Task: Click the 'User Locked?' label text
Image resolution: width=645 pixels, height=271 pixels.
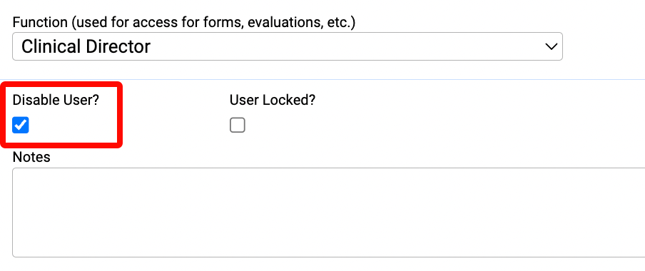Action: 273,100
